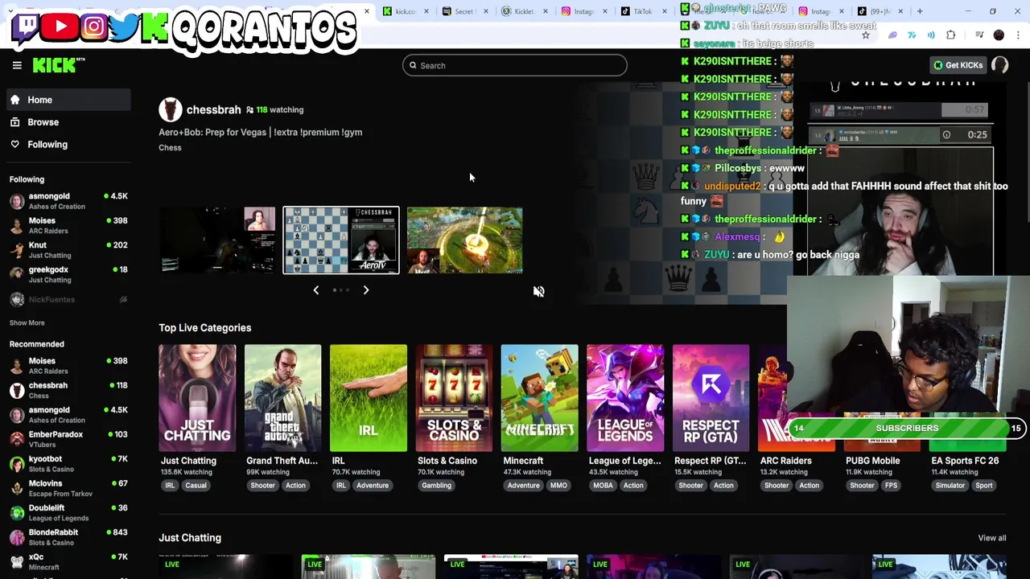Bookmark this page with star icon

pos(866,35)
